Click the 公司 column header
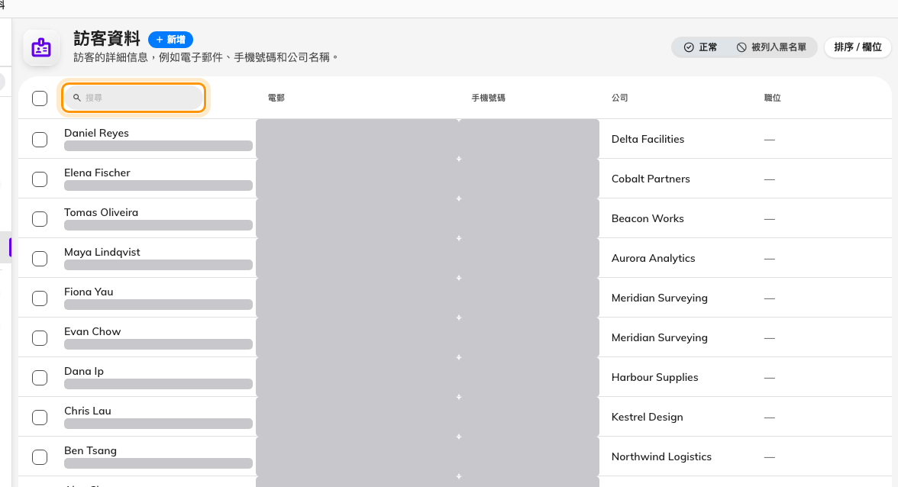This screenshot has width=898, height=487. (x=620, y=98)
